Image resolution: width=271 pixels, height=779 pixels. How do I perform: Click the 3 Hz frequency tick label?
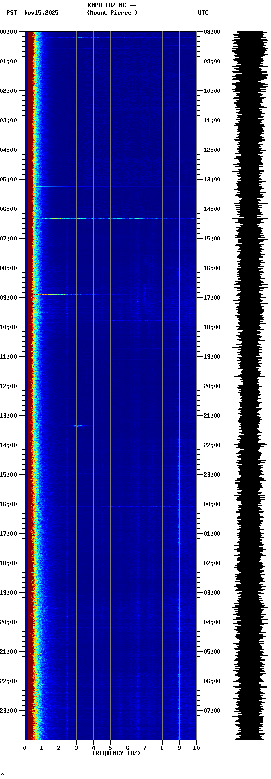tap(76, 748)
